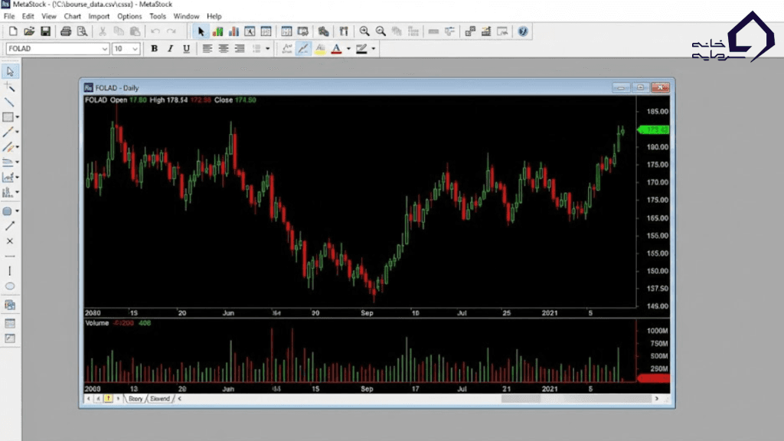Click the yellow alert button at chart bottom

click(x=108, y=399)
